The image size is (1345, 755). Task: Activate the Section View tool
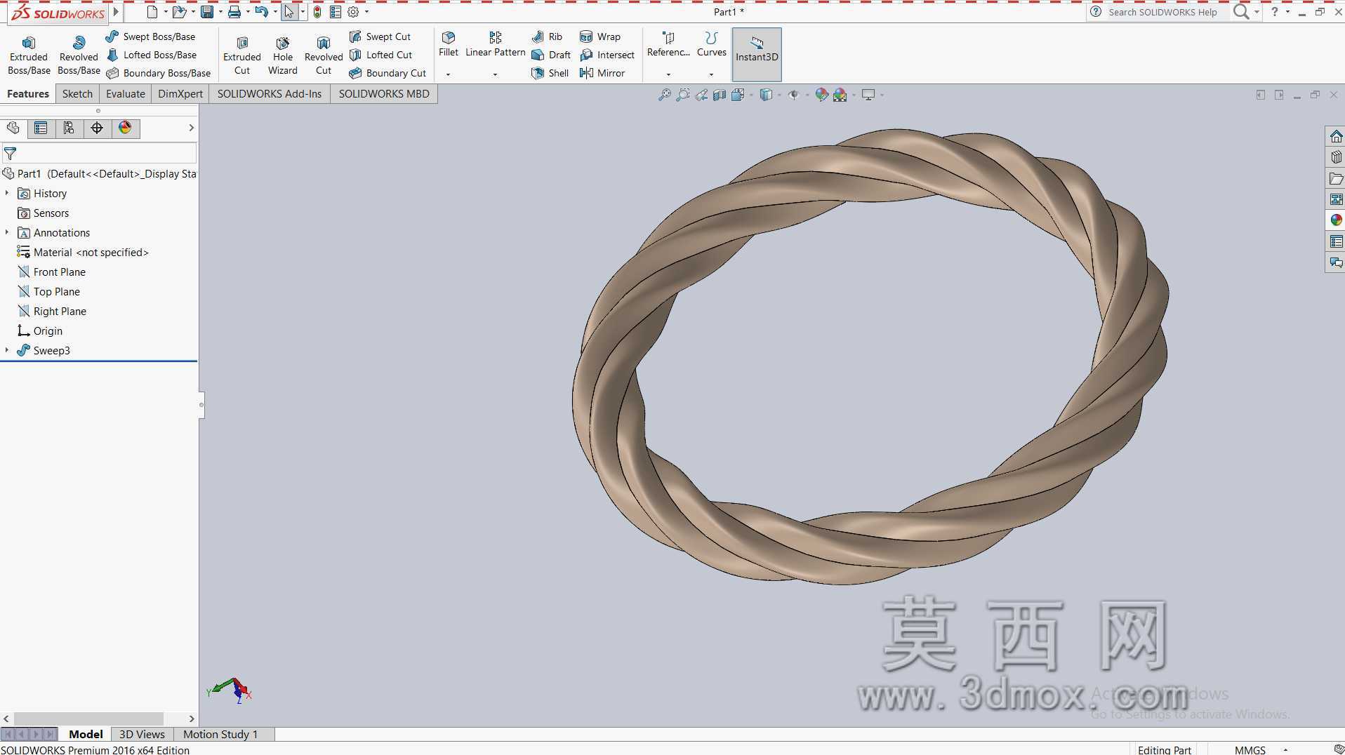click(x=720, y=95)
